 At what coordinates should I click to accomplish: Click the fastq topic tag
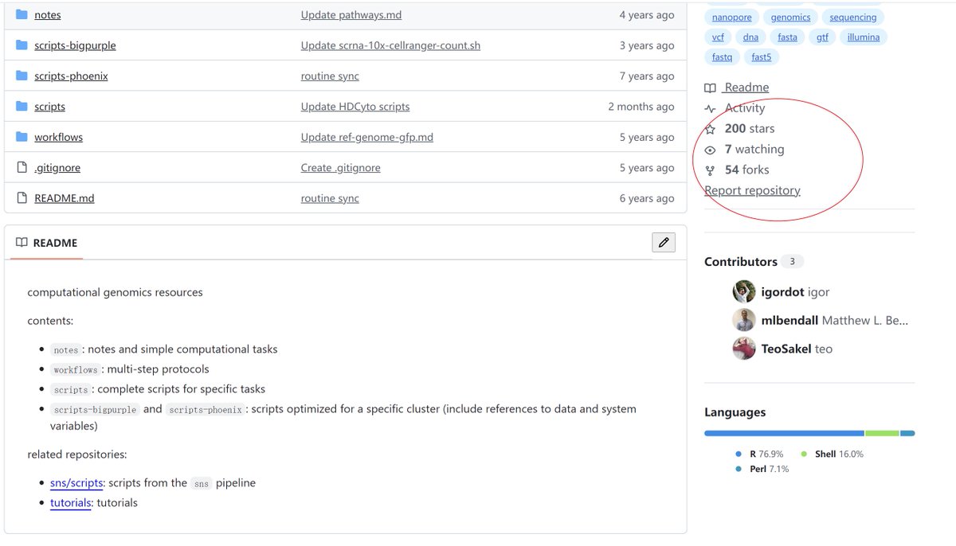tap(722, 57)
